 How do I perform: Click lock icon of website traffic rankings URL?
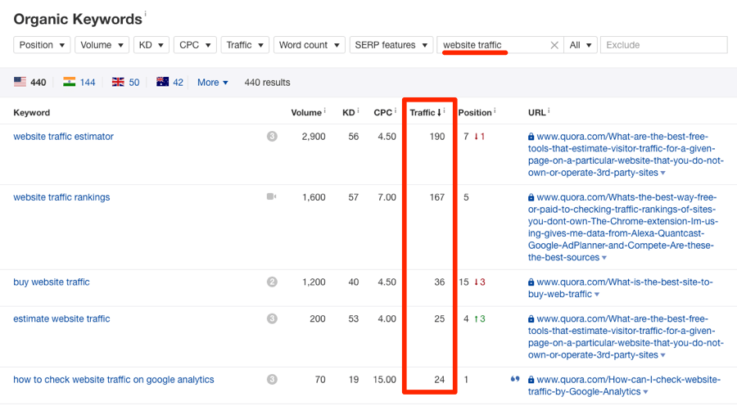531,197
